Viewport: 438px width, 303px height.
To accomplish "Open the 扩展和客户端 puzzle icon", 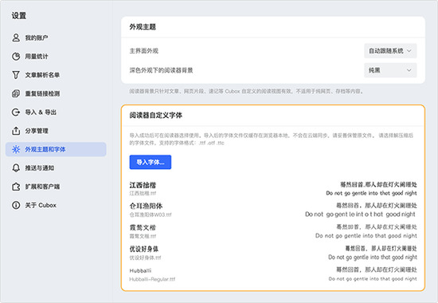I will pyautogui.click(x=16, y=187).
